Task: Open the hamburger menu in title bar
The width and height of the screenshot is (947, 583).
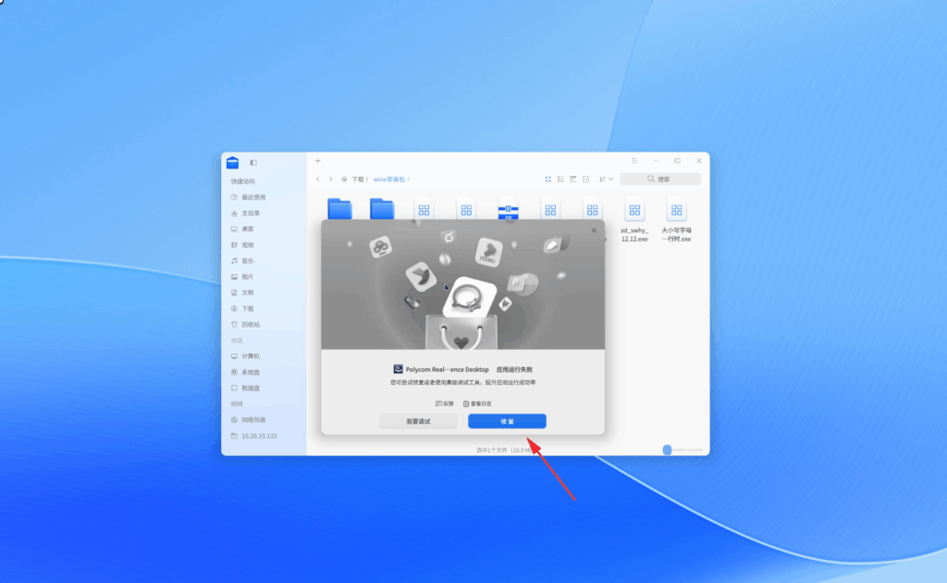Action: tap(634, 161)
